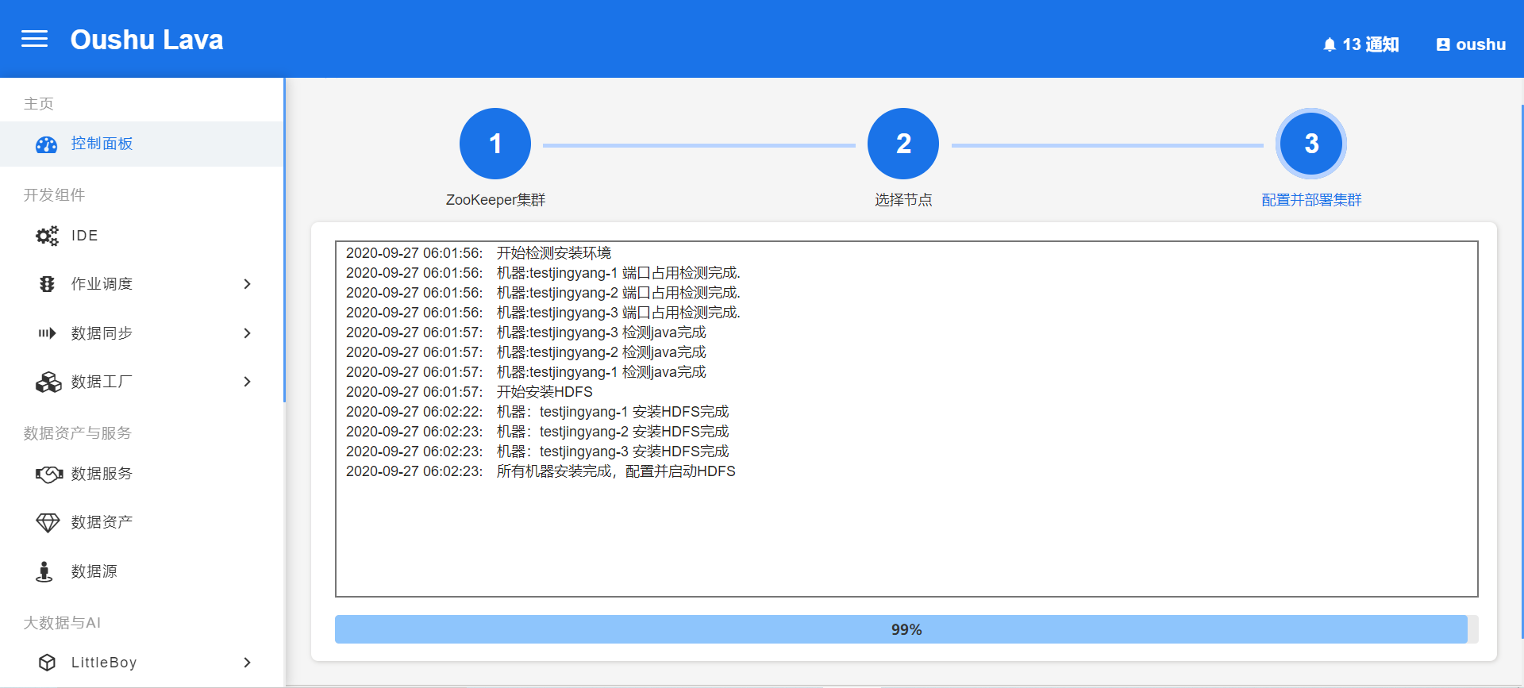The image size is (1524, 688).
Task: Go to step 1 circle
Action: [495, 144]
